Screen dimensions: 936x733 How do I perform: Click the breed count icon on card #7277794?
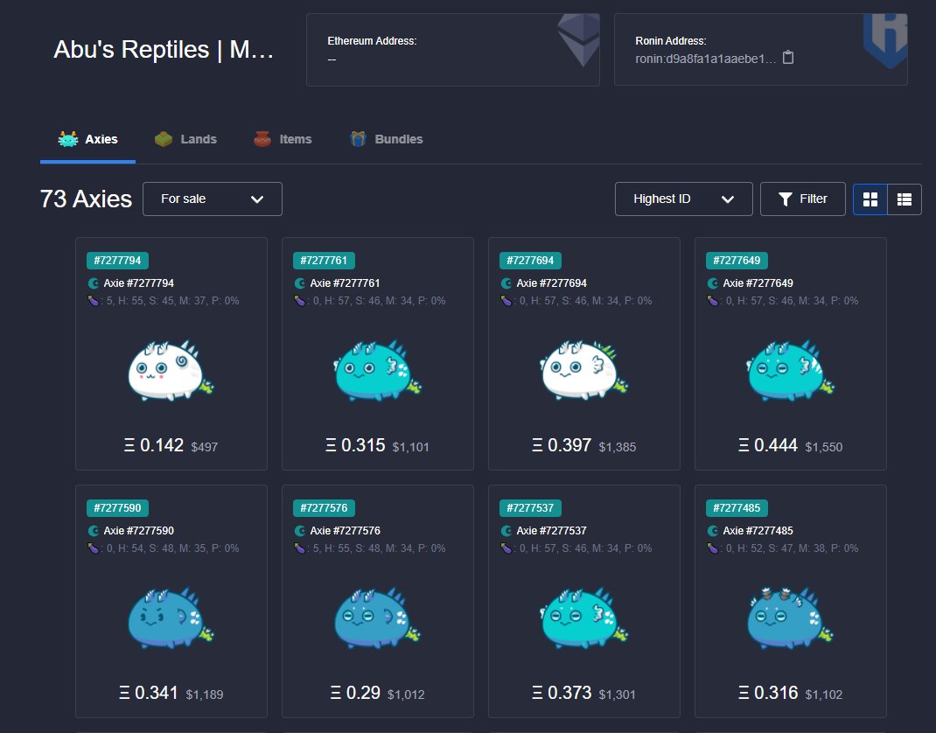click(93, 301)
